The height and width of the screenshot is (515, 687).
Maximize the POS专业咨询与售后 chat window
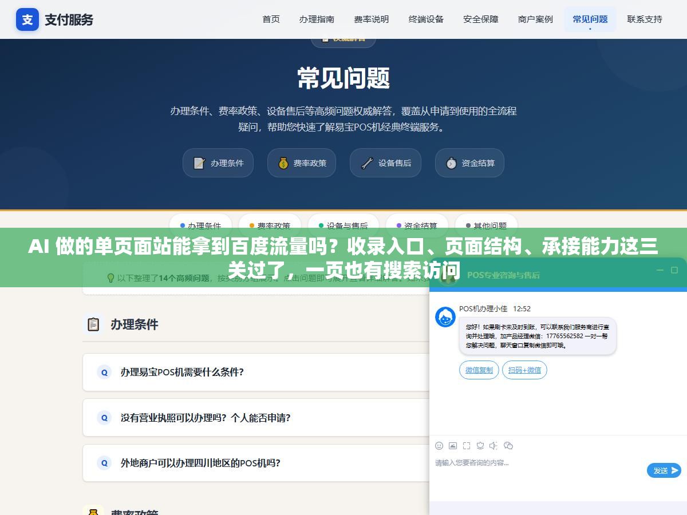tap(674, 270)
